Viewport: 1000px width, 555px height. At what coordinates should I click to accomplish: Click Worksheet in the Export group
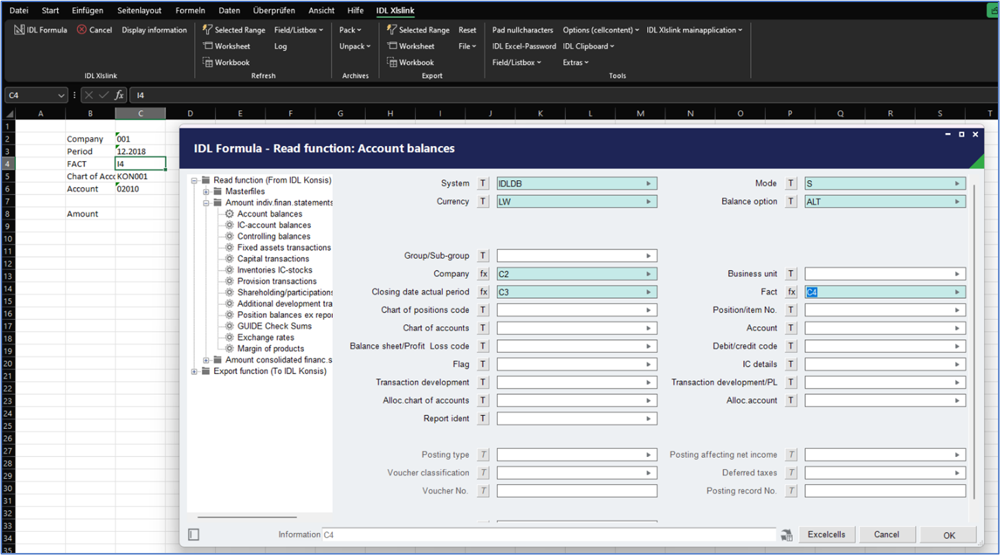point(411,46)
